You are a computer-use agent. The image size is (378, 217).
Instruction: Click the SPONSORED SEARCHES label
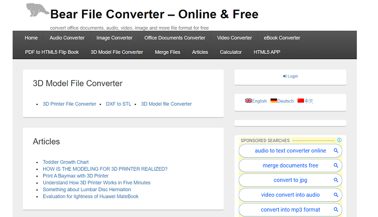(265, 141)
